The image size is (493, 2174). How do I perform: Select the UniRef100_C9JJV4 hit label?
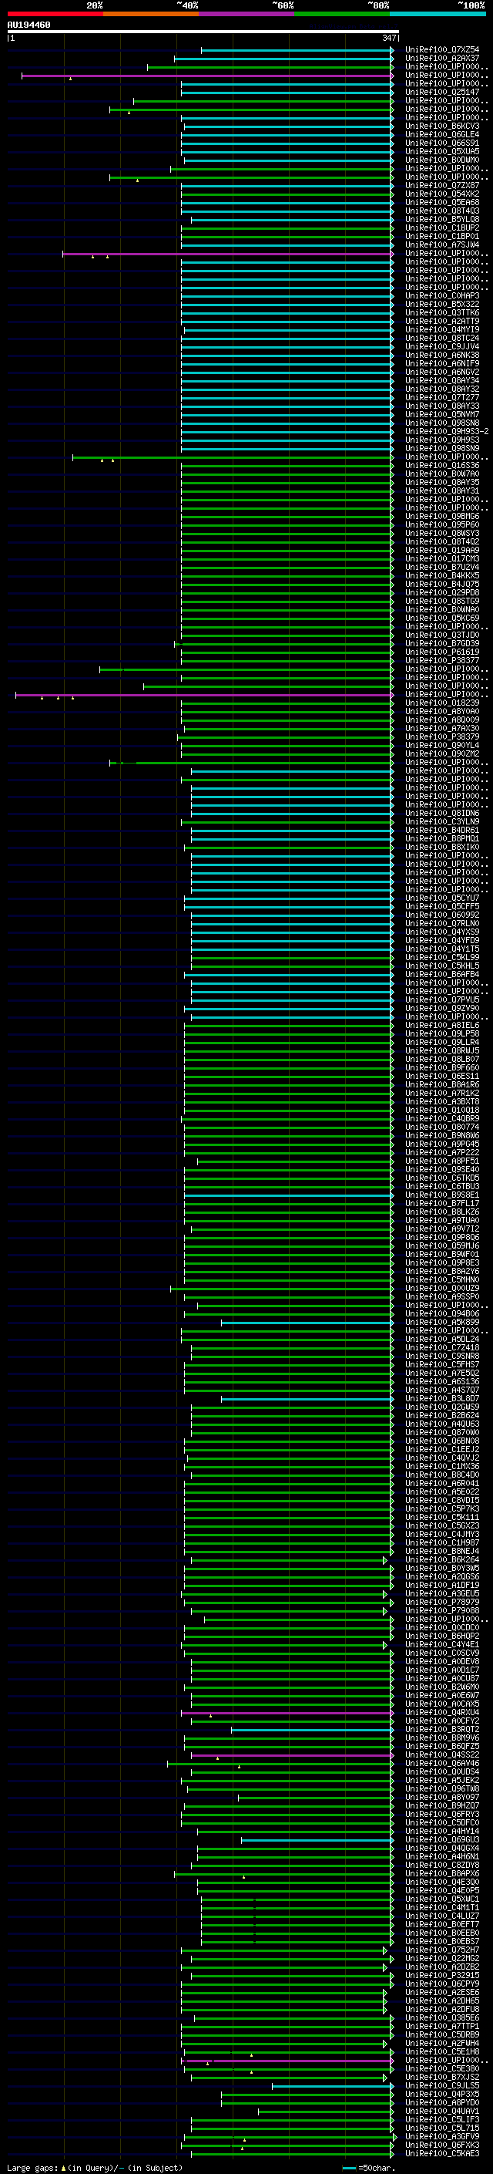[x=441, y=347]
